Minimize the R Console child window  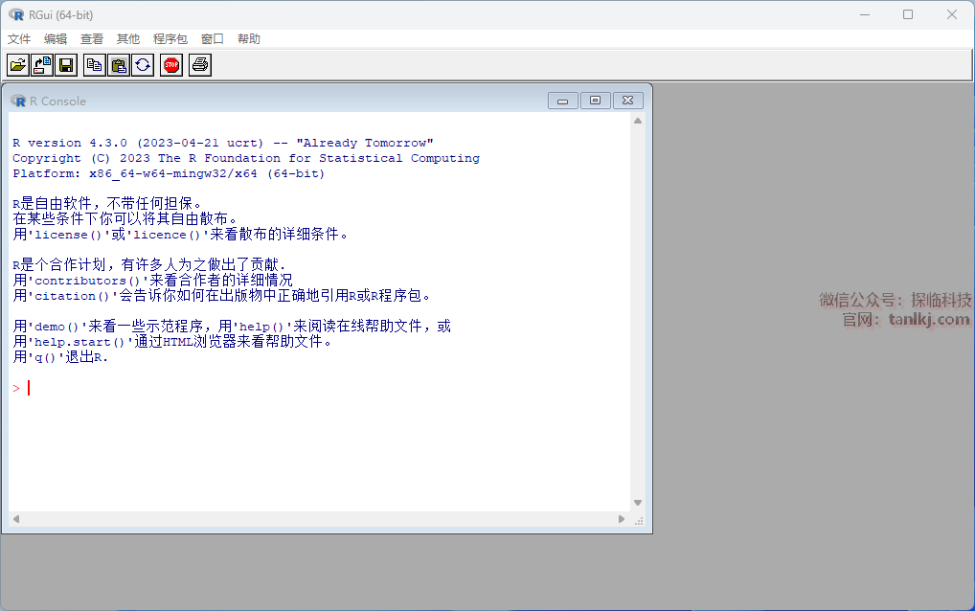coord(563,101)
